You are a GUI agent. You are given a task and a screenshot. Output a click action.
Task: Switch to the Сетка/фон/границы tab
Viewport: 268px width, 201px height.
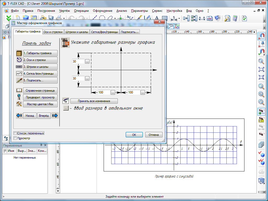(104, 32)
